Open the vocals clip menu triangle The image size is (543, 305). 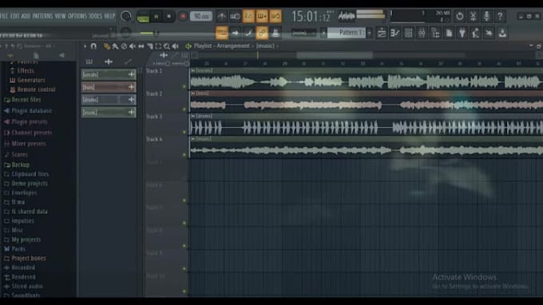193,70
